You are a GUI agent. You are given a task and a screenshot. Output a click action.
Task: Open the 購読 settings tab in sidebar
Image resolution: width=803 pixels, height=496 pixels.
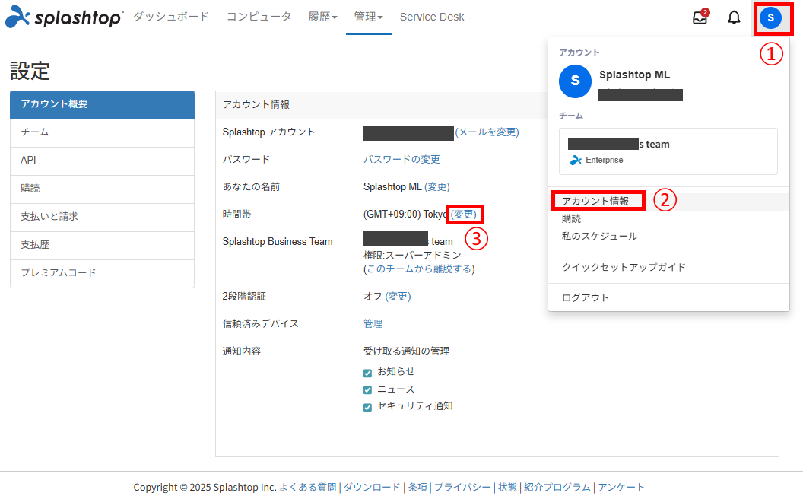[x=103, y=189]
